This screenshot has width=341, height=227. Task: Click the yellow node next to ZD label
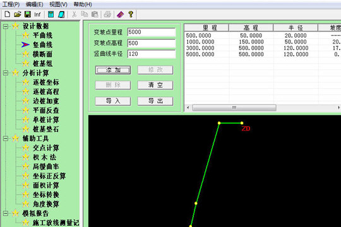[242, 123]
